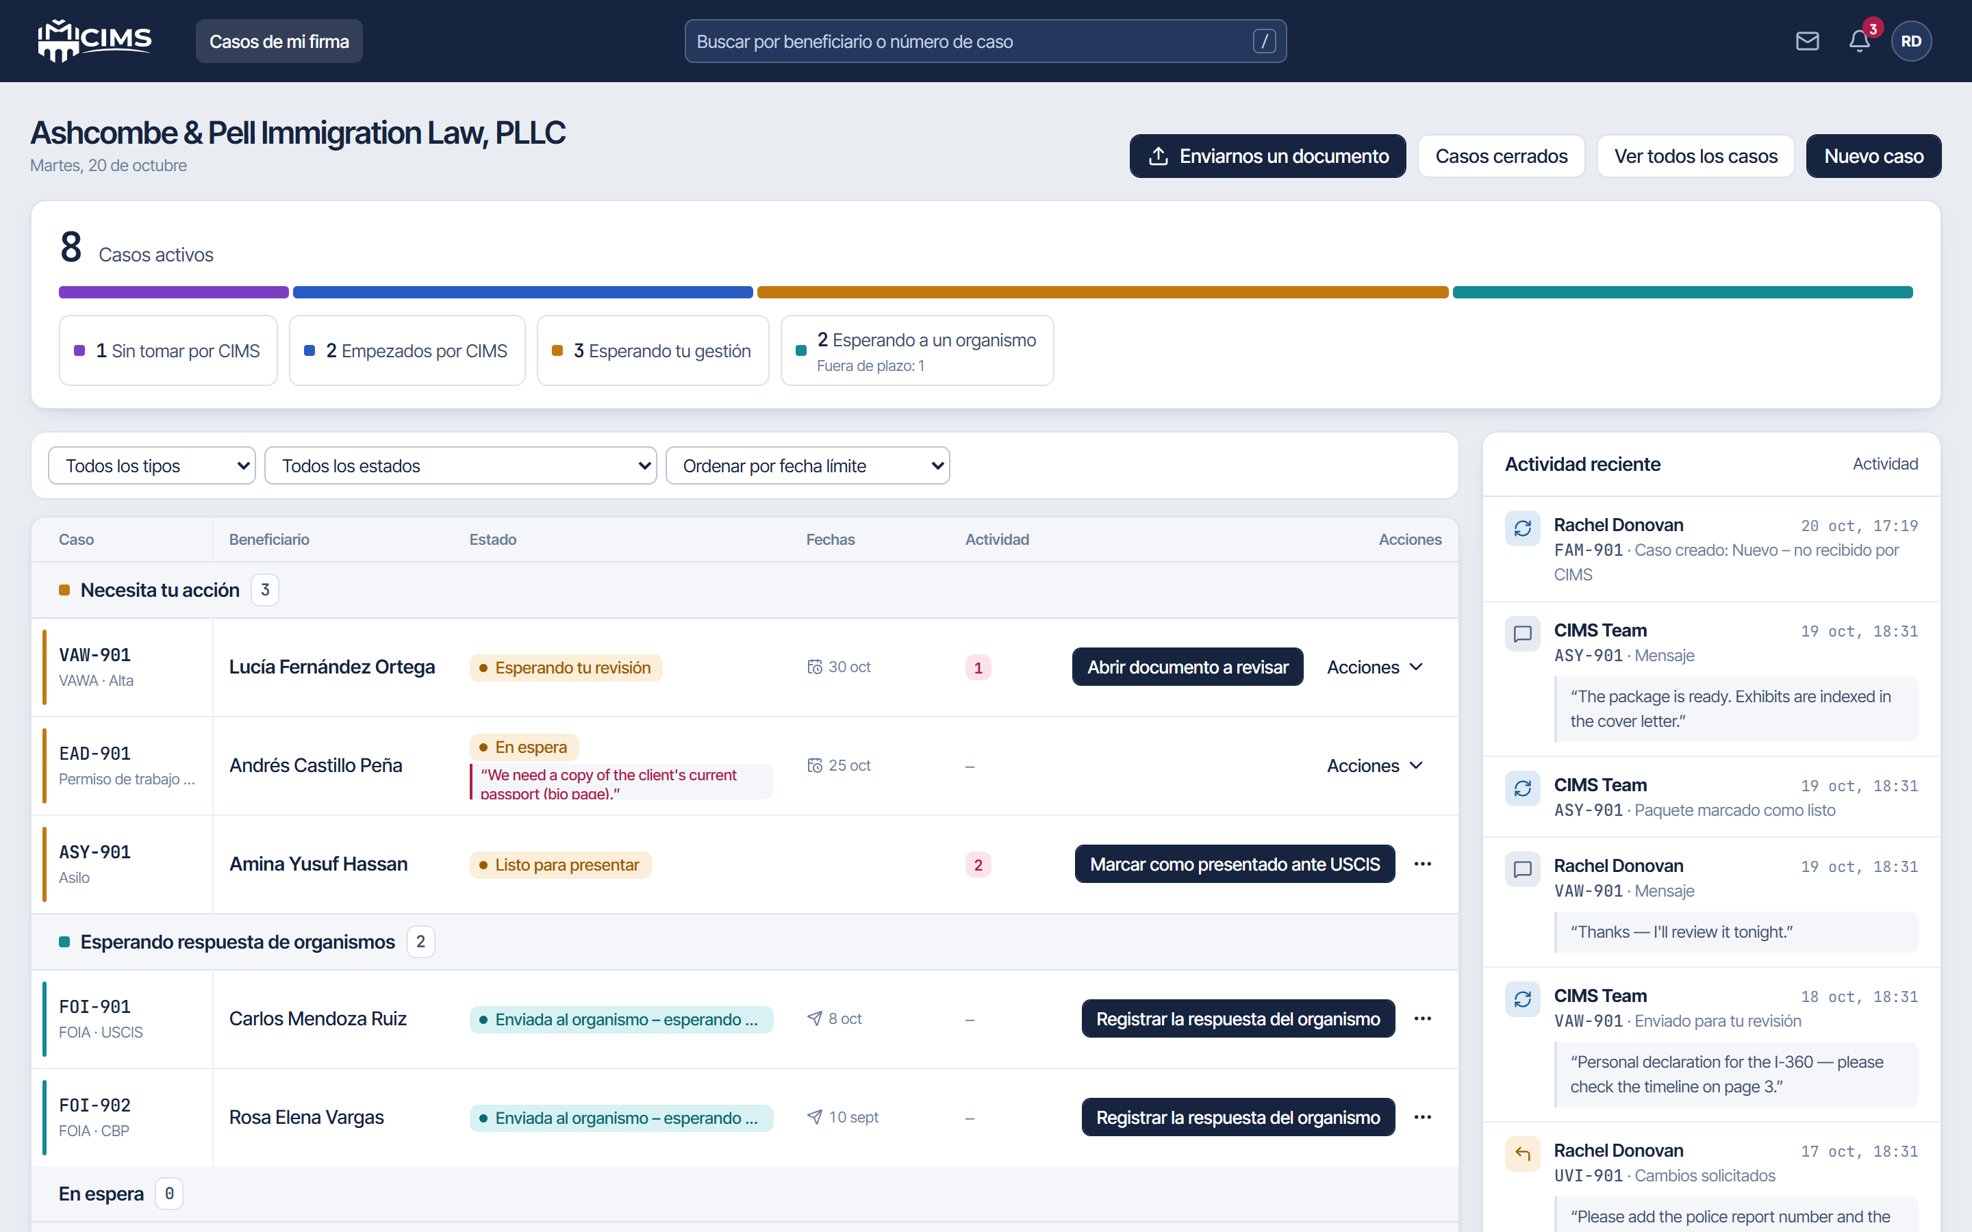1972x1232 pixels.
Task: Click the sent icon beside 8 oct
Action: [814, 1018]
